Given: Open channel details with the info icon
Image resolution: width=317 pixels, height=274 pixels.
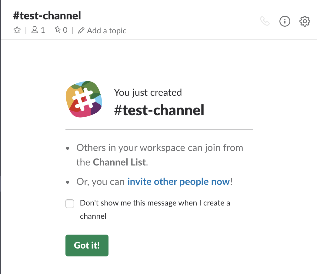Looking at the screenshot, I should 285,21.
